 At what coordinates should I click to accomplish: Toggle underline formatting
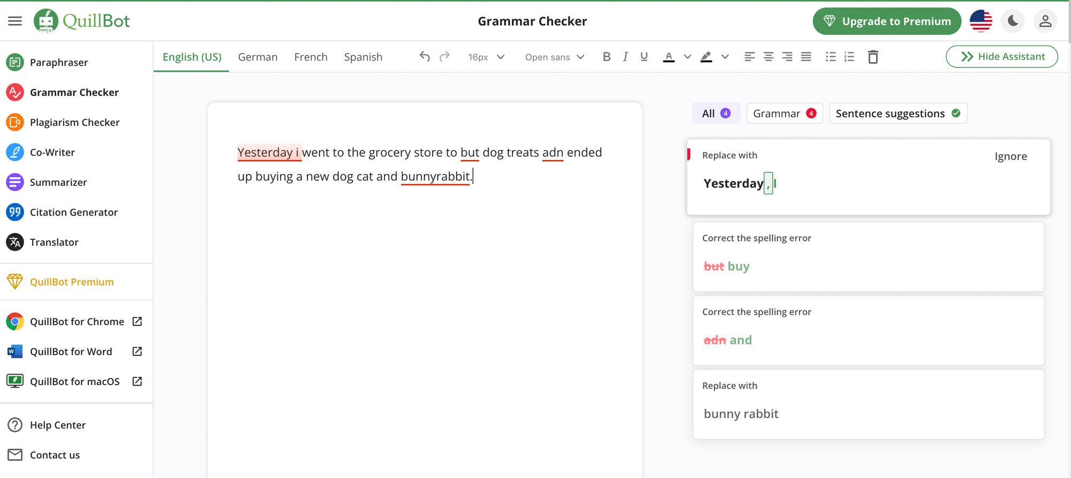(644, 56)
